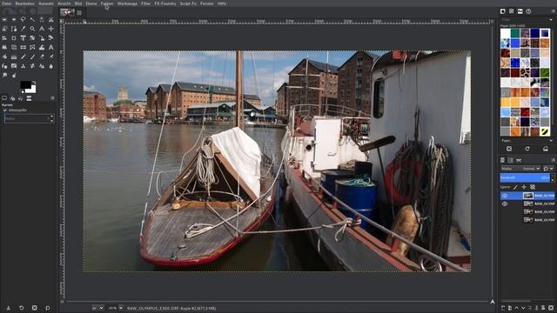Screen dimensions: 557x313
Task: Swap foreground and background colors
Action: pos(34,83)
